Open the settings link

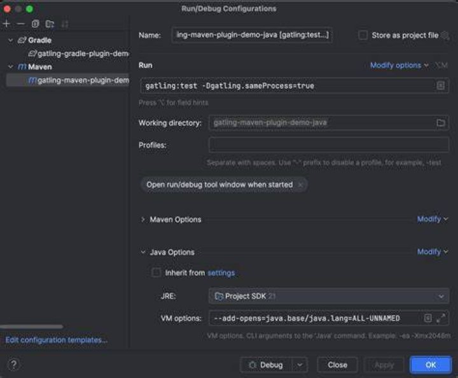[x=221, y=273]
